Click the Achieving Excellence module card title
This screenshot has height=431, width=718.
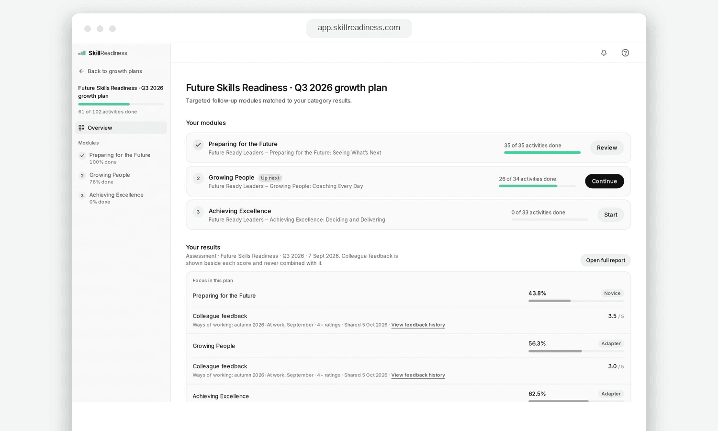coord(240,211)
